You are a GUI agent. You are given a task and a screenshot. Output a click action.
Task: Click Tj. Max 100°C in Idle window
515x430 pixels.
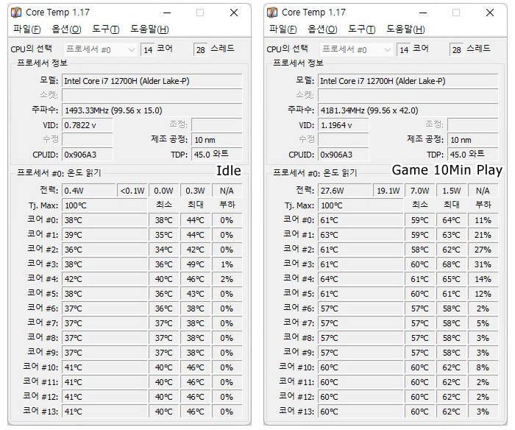[x=104, y=205]
